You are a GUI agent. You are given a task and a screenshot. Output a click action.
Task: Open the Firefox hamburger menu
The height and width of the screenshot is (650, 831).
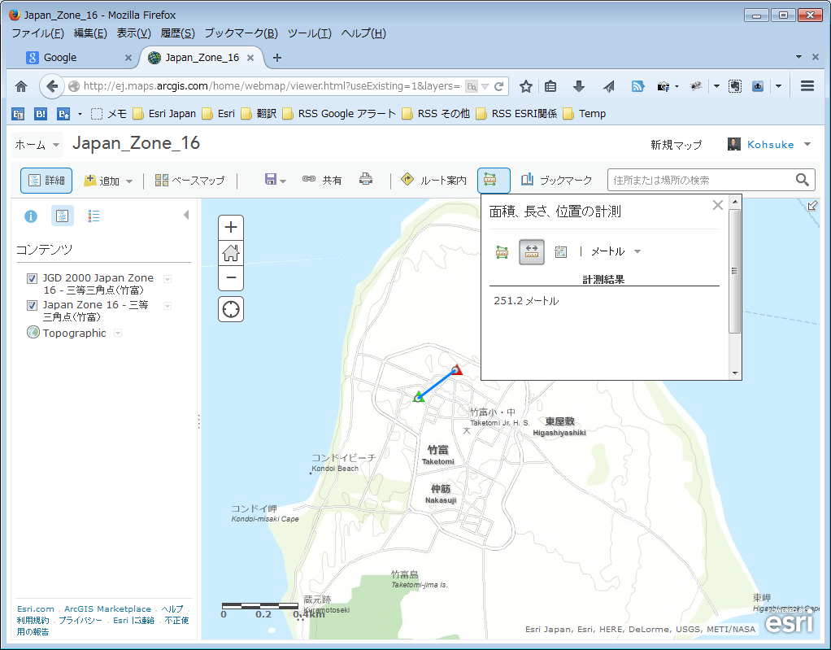click(x=807, y=86)
